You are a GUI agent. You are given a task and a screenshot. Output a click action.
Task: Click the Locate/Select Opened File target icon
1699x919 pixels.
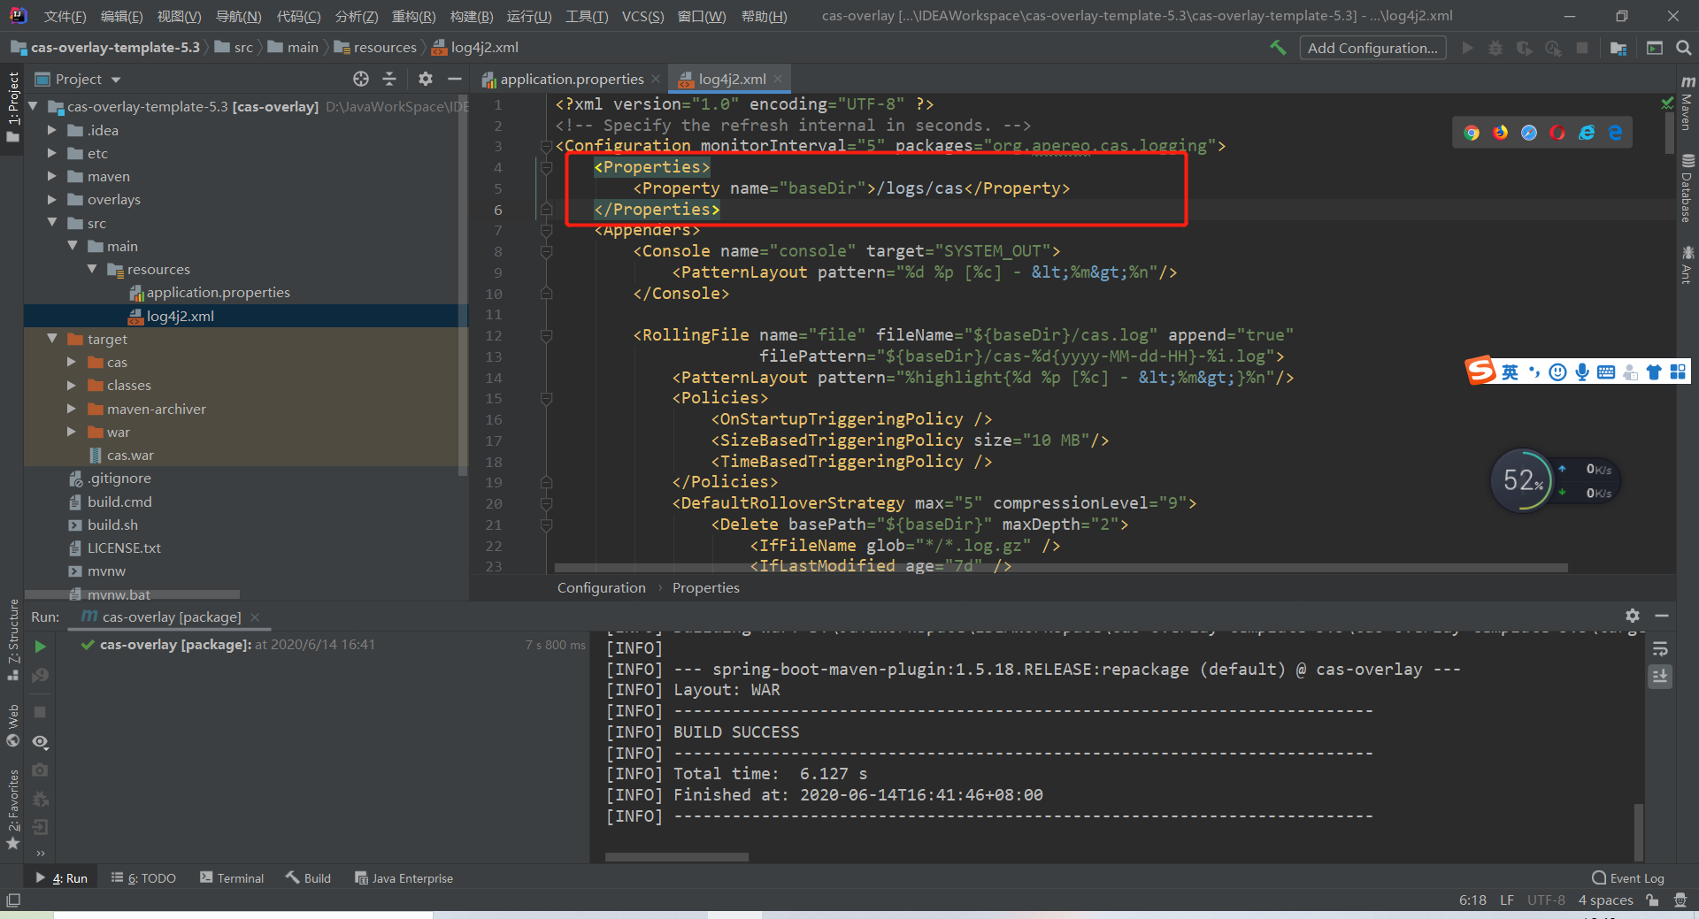(x=361, y=79)
